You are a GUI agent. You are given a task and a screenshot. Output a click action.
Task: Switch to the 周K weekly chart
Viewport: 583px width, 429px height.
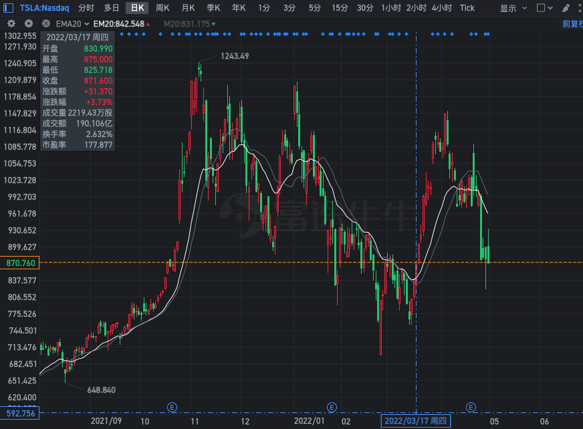pyautogui.click(x=162, y=8)
